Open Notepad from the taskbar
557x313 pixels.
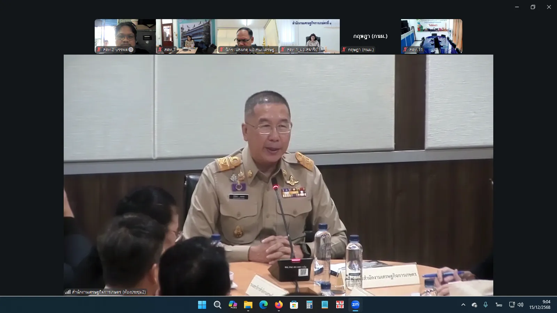point(324,305)
